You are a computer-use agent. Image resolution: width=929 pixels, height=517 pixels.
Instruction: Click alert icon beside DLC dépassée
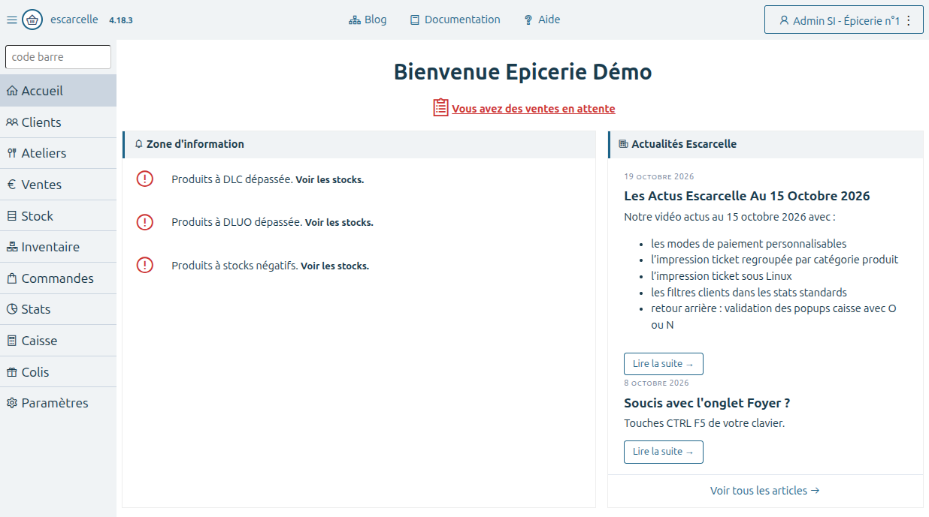[x=144, y=179]
